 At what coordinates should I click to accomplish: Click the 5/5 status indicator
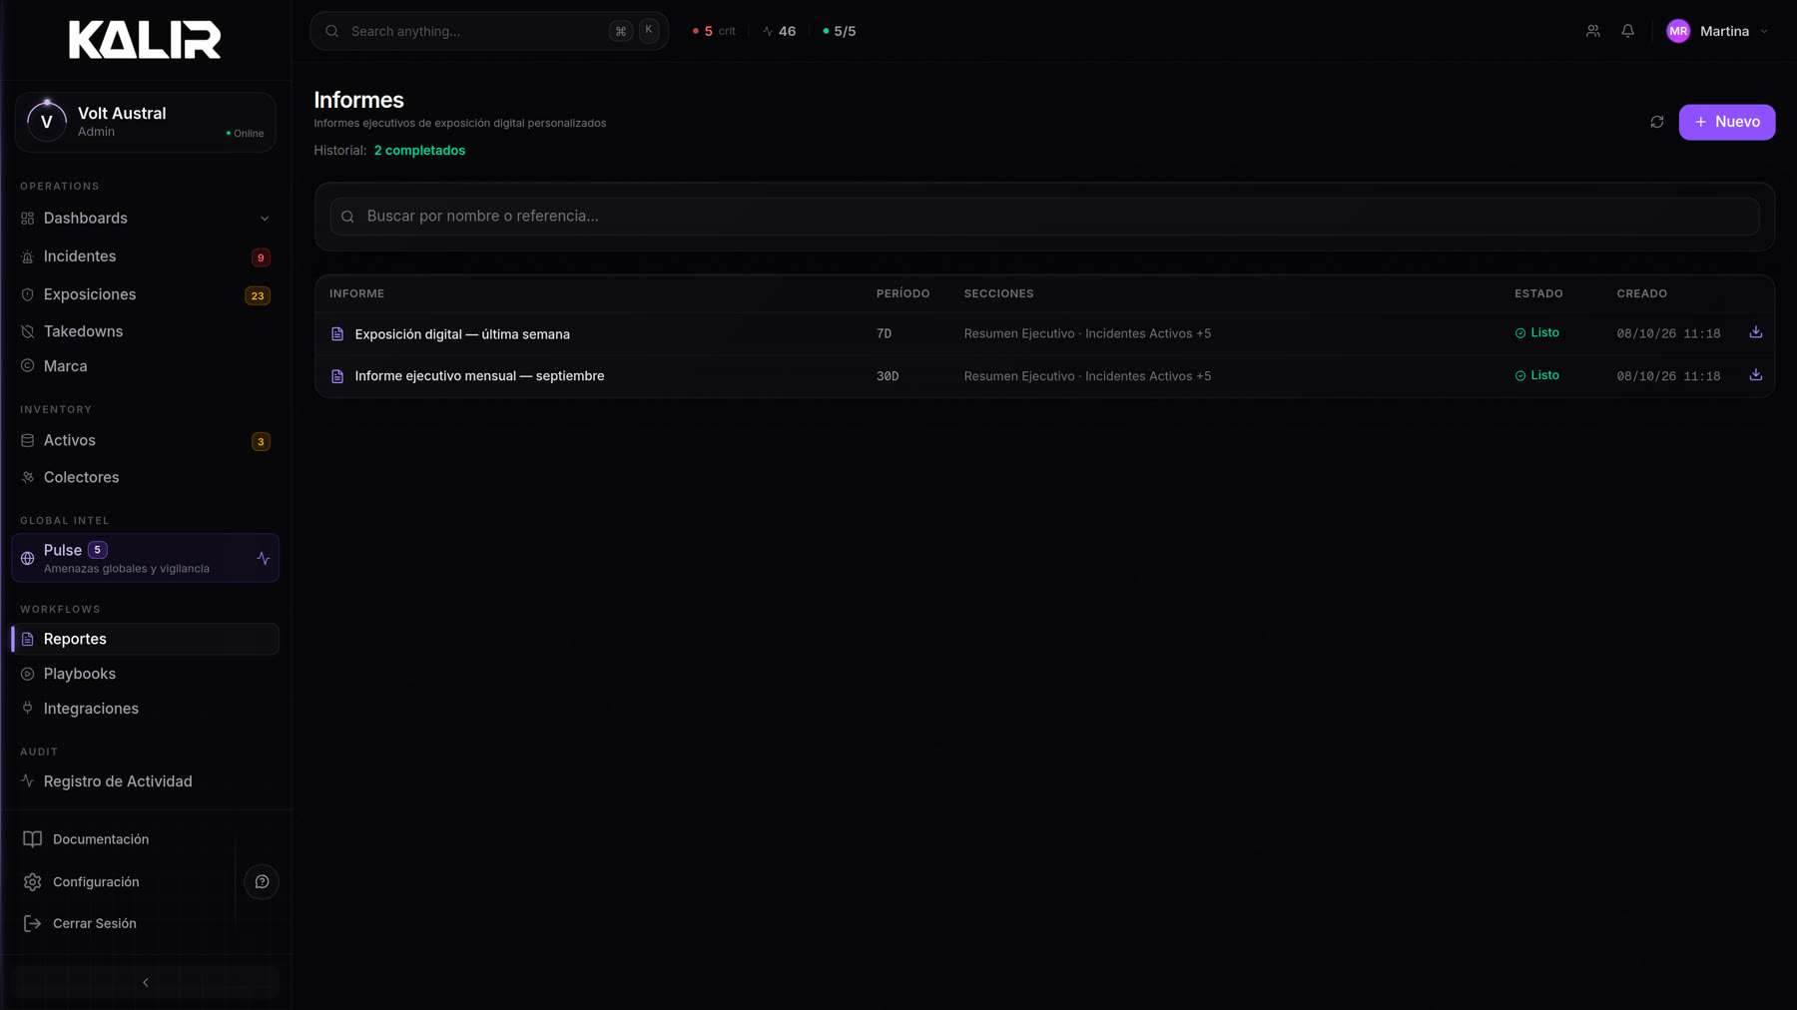tap(839, 31)
